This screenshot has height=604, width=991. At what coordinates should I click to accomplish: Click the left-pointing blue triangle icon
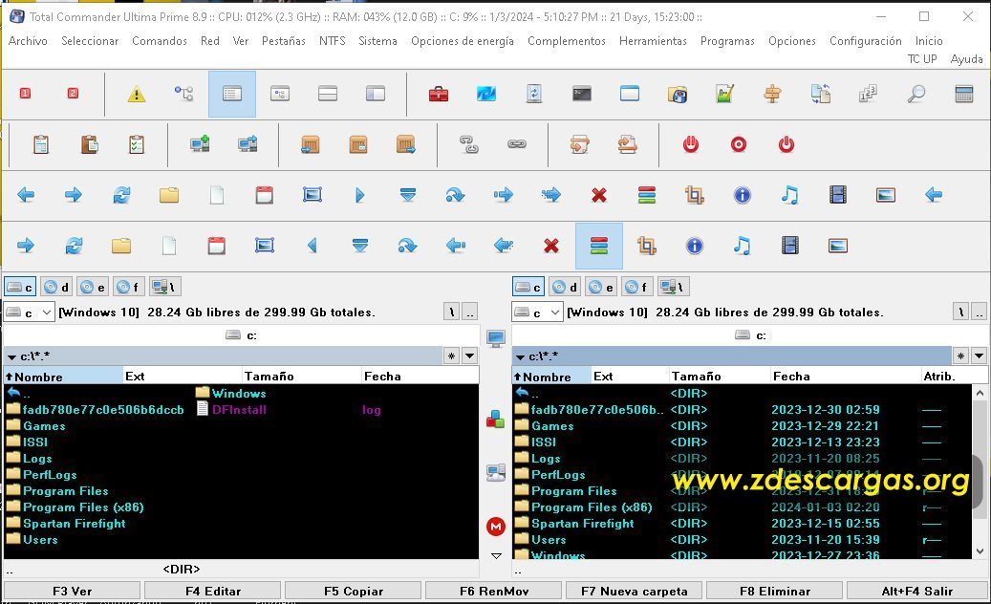pos(312,246)
